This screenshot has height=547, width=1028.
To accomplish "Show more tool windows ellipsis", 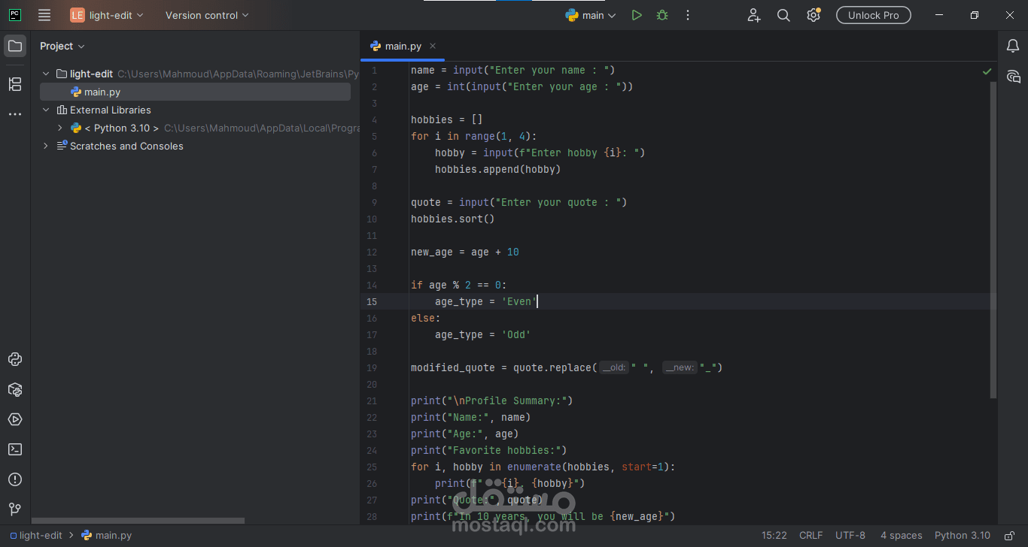I will click(15, 114).
